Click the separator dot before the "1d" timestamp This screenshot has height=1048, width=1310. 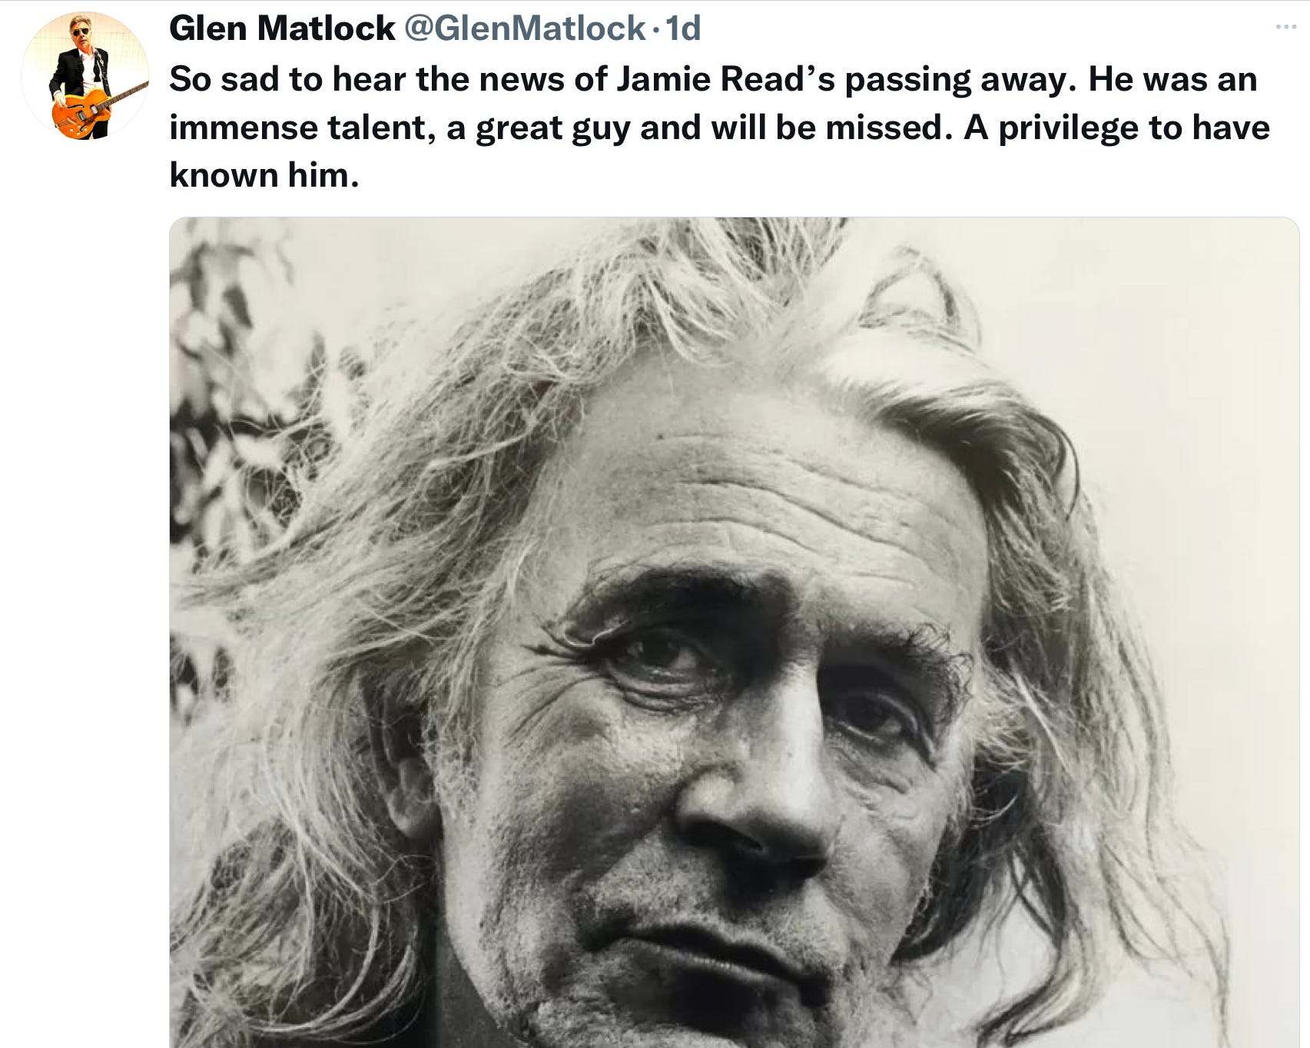655,31
